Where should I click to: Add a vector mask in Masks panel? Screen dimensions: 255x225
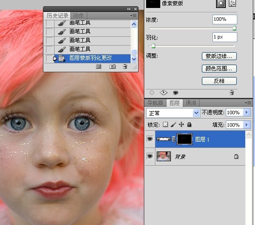point(232,3)
